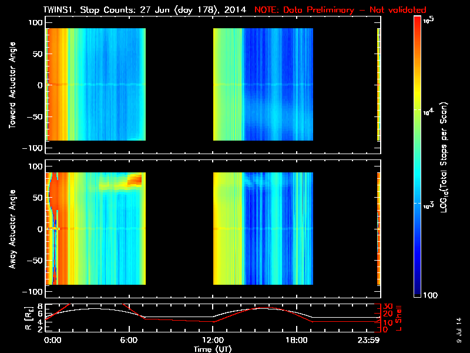Select the 12:00 time tick label
This screenshot has width=470, height=353.
click(213, 340)
